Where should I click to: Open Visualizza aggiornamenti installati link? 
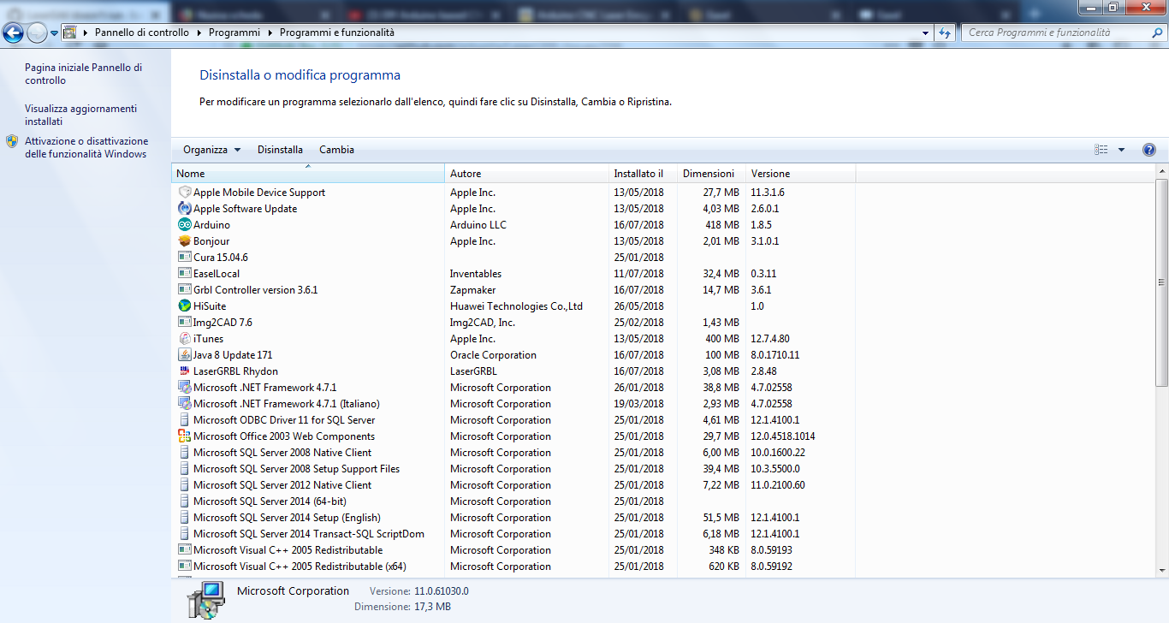click(x=80, y=115)
